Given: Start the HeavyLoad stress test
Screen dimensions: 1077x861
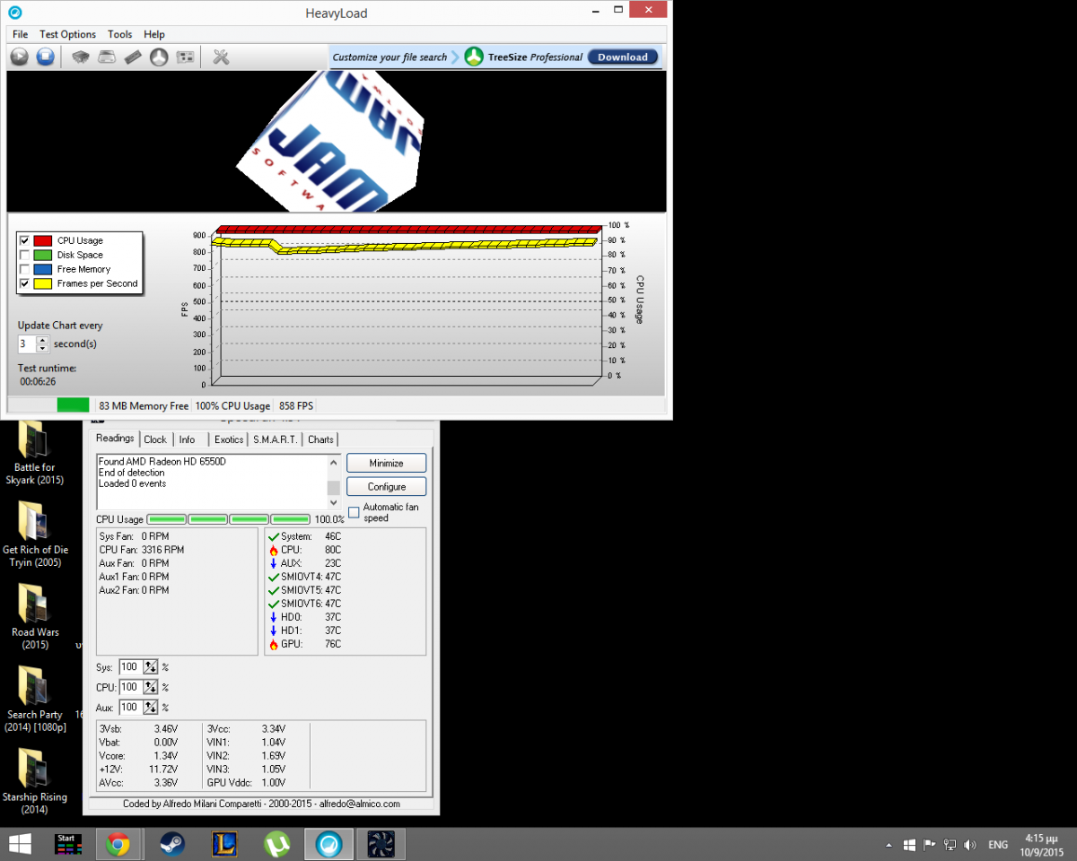Looking at the screenshot, I should (x=19, y=57).
